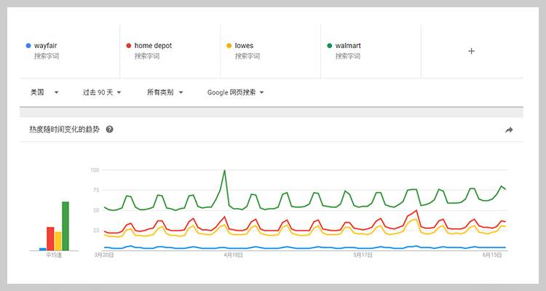Viewport: 546px width, 291px height.
Task: Click the plus icon to add comparison
Action: coord(471,51)
